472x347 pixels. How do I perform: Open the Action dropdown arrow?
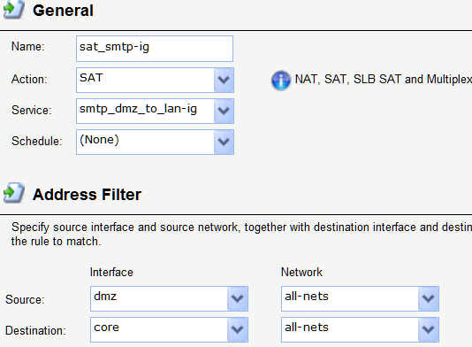click(224, 80)
